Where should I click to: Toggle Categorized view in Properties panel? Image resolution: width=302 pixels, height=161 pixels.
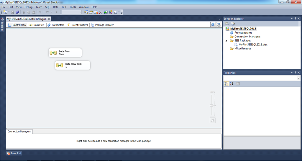[x=226, y=84]
